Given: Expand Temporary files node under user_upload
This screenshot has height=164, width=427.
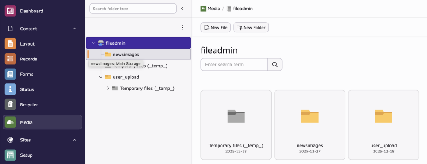Looking at the screenshot, I should pos(108,89).
